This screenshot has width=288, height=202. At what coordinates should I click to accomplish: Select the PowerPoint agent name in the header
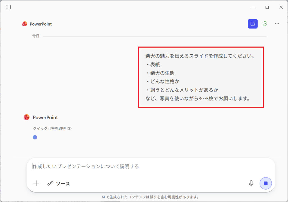pos(41,24)
